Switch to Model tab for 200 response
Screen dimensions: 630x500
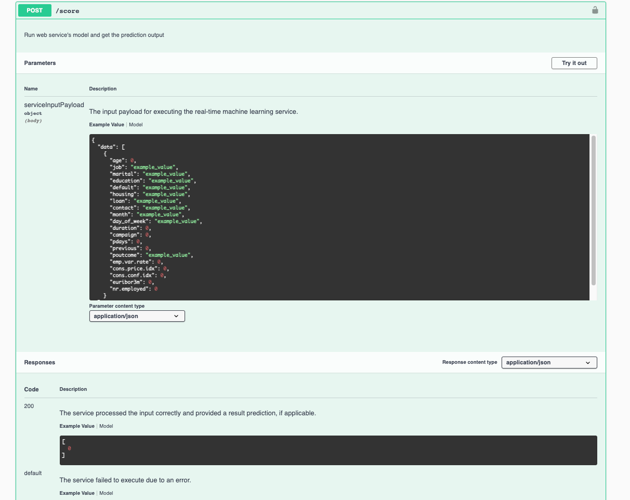[106, 426]
